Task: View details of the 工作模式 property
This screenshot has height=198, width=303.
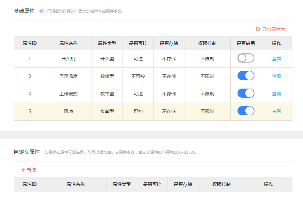Action: [x=276, y=93]
